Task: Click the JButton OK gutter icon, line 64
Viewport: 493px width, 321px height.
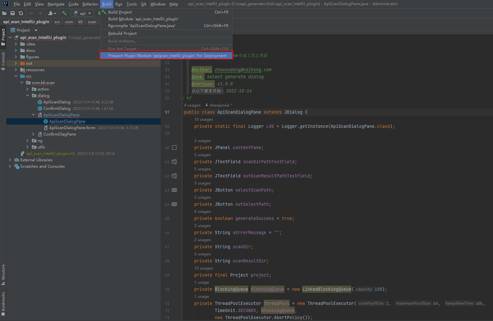Action: 174,204
